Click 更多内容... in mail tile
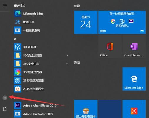 coord(122,26)
